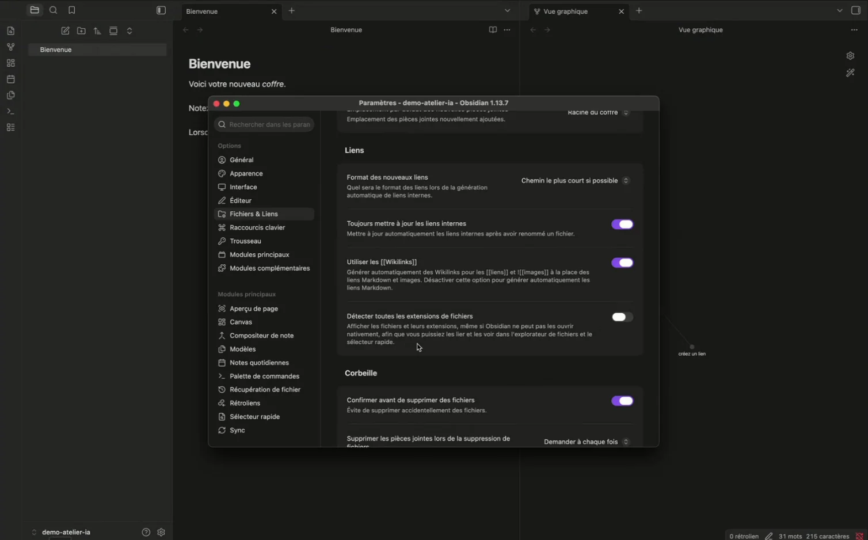The height and width of the screenshot is (540, 868).
Task: Toggle the right sidebar icon at top right
Action: tap(856, 10)
